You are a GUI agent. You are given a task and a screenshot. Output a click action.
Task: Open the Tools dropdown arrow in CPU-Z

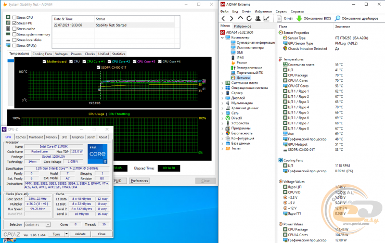pyautogui.click(x=66, y=234)
